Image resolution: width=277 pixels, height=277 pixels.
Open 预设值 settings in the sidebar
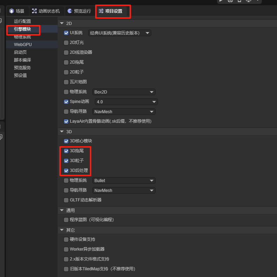pos(32,75)
